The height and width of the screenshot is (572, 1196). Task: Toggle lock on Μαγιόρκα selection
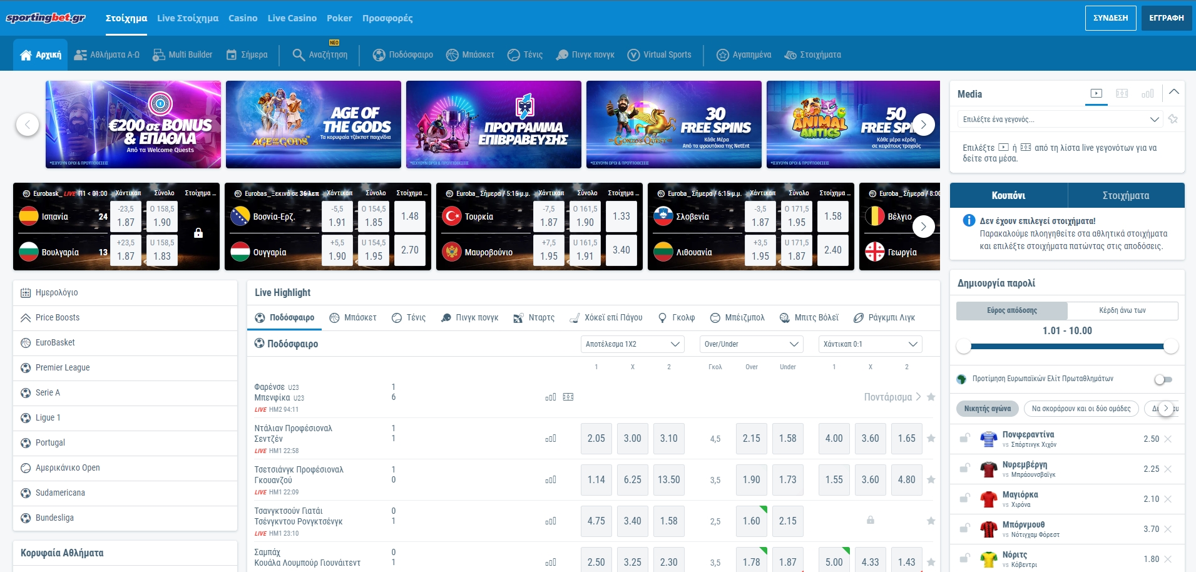coord(965,498)
